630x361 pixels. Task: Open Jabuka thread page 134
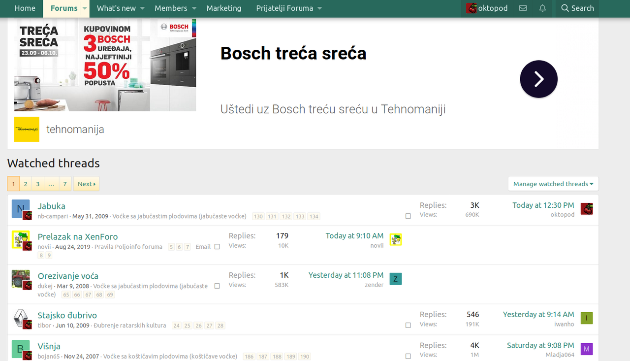coord(314,216)
